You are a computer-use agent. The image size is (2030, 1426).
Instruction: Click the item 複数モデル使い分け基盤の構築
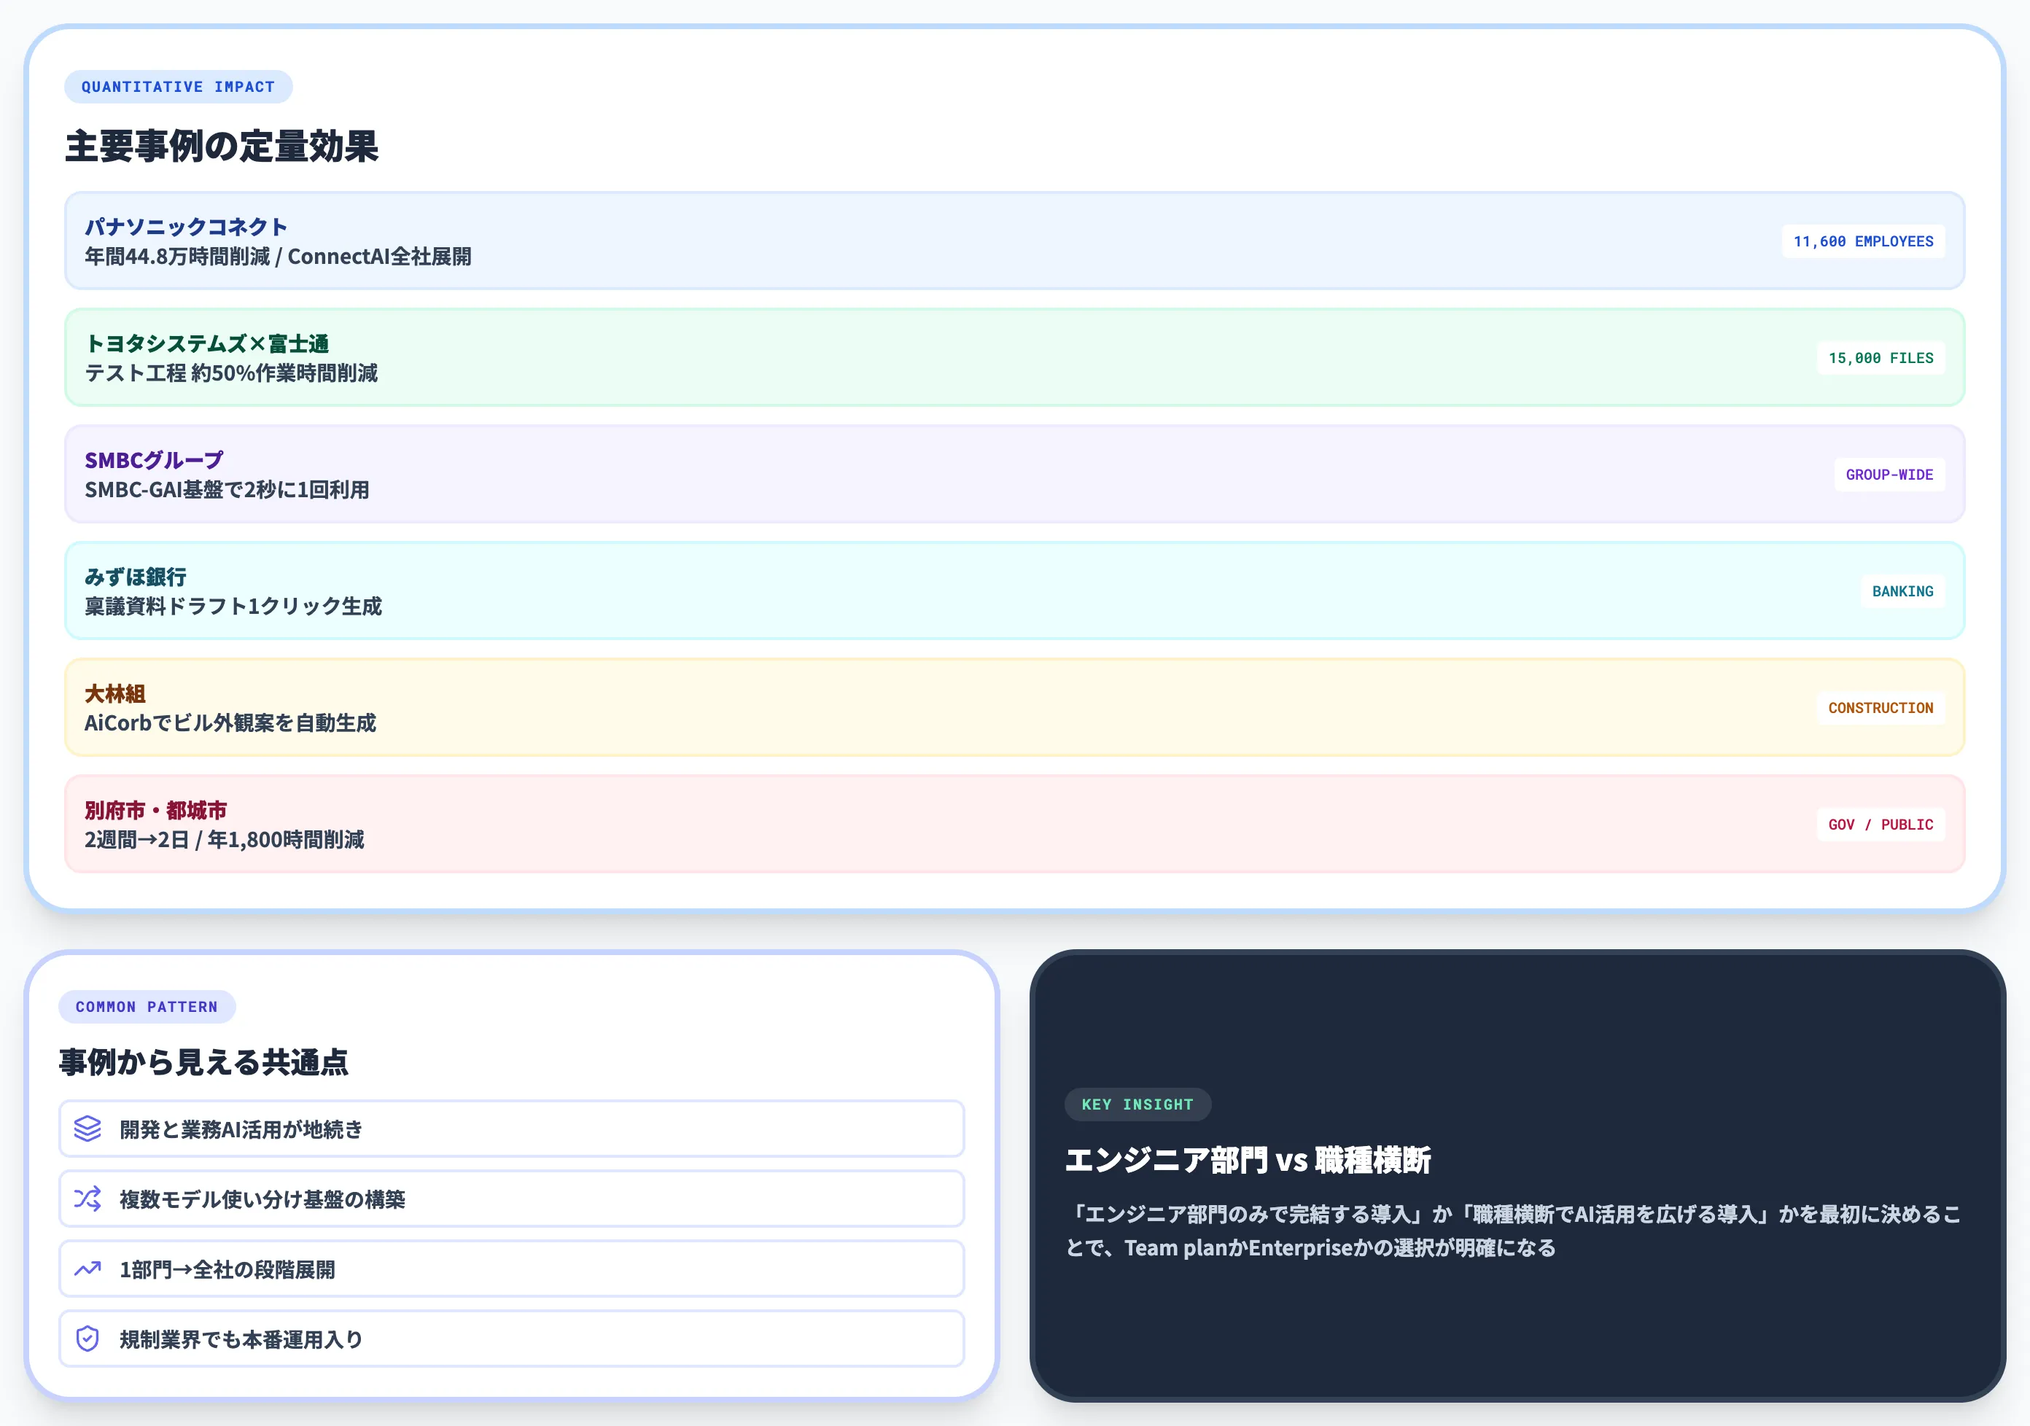(x=511, y=1199)
